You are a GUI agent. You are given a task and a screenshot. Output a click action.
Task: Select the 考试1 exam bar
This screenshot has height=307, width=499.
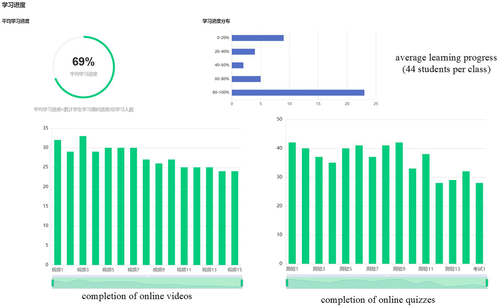point(479,223)
